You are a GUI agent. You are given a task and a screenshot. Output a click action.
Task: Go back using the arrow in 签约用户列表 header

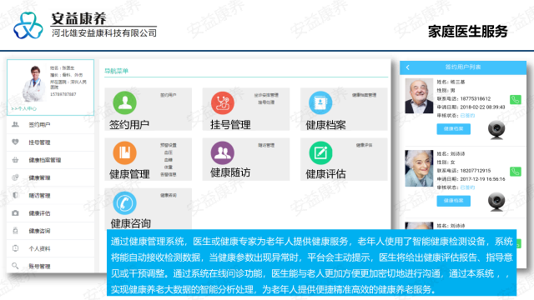click(408, 67)
